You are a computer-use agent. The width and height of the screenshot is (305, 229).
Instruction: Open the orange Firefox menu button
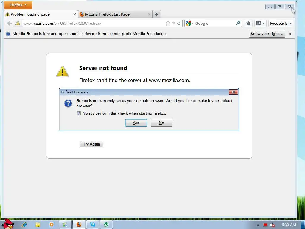[18, 5]
